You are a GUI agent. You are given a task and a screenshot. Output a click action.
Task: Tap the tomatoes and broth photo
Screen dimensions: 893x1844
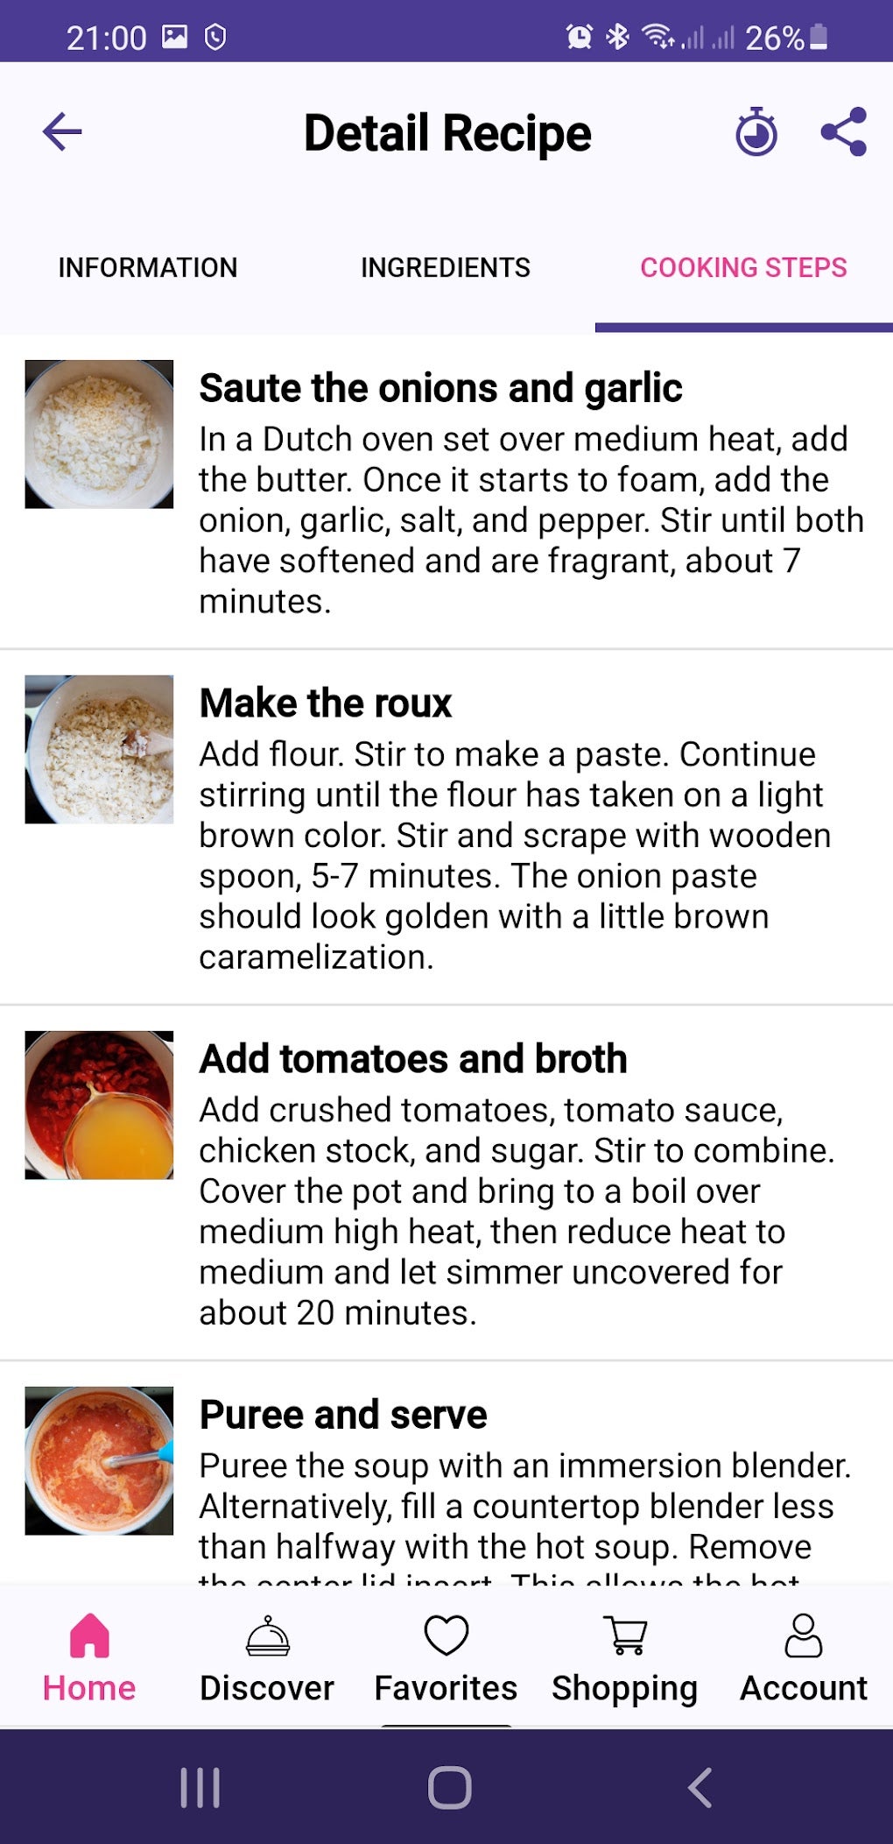[99, 1106]
